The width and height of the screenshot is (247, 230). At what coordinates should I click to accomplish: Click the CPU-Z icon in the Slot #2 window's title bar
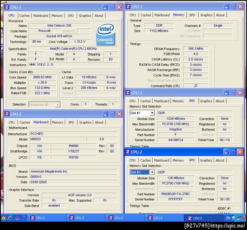(x=128, y=152)
